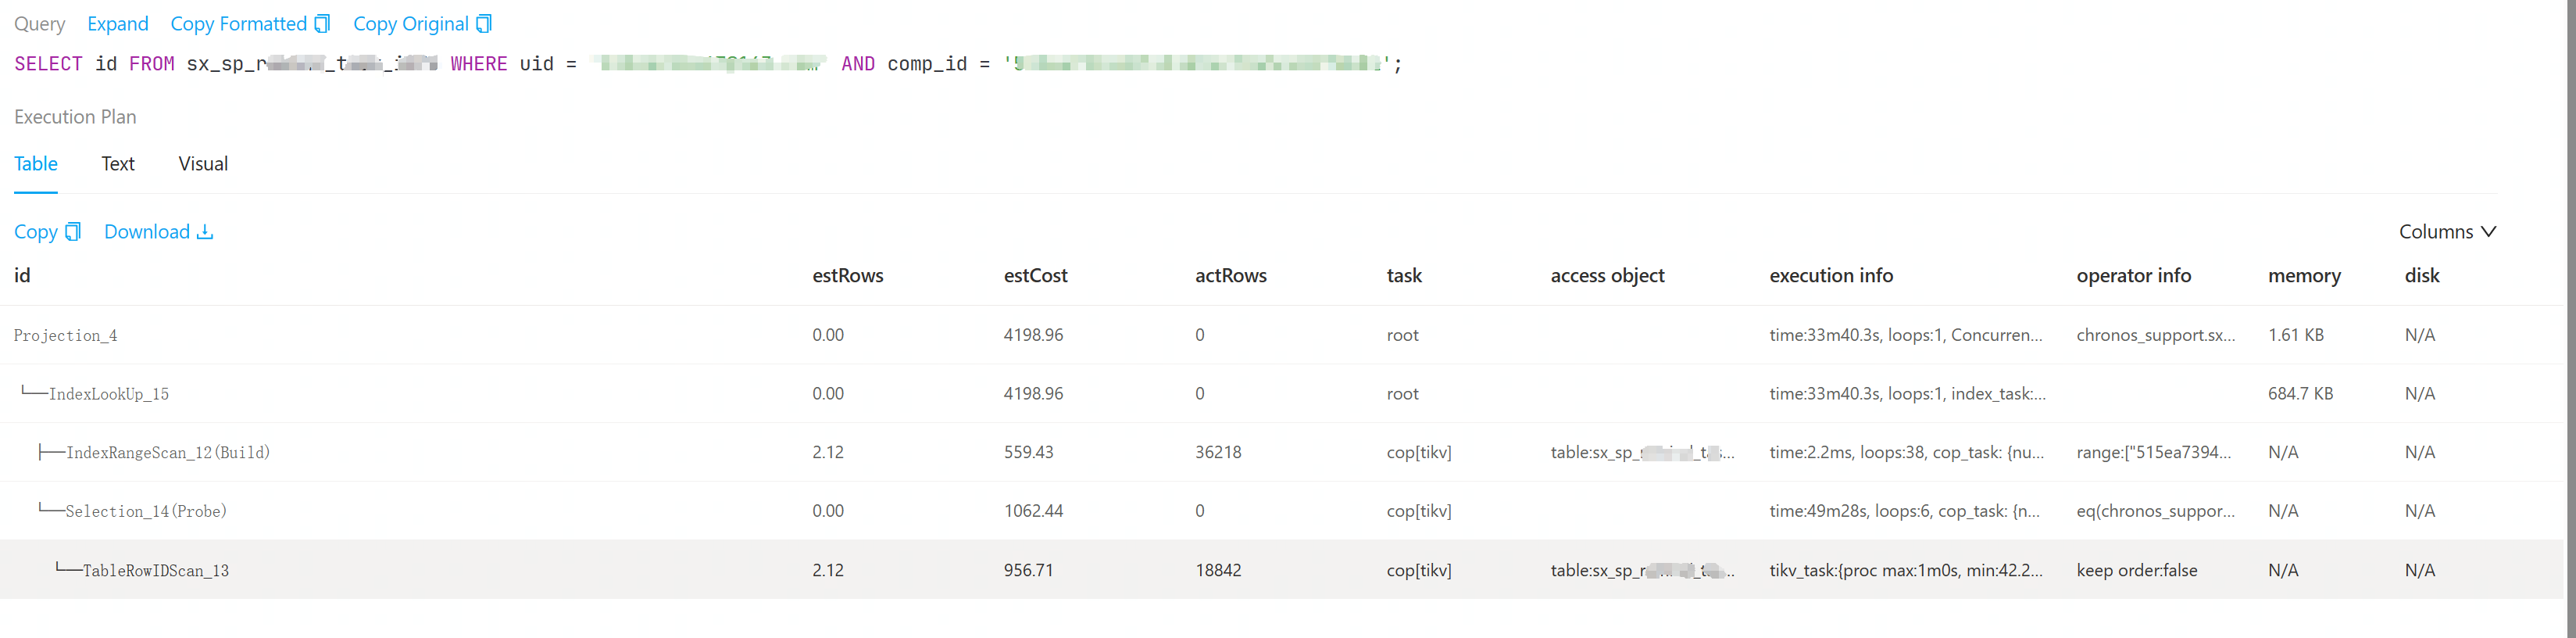Switch to the Visual plan tab

pos(203,164)
